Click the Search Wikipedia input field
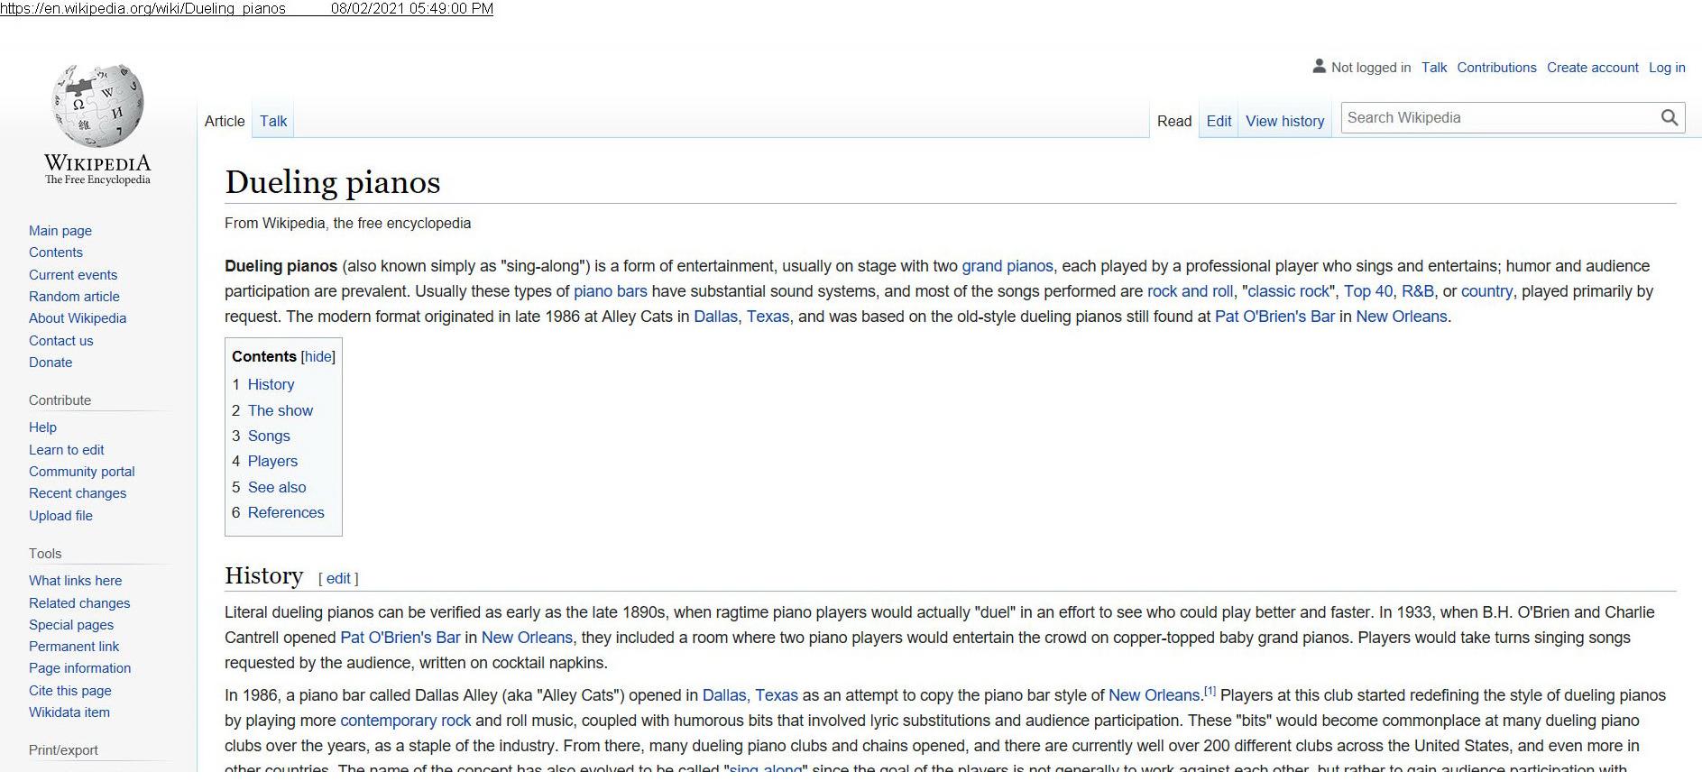Viewport: 1702px width, 781px height. click(1499, 118)
